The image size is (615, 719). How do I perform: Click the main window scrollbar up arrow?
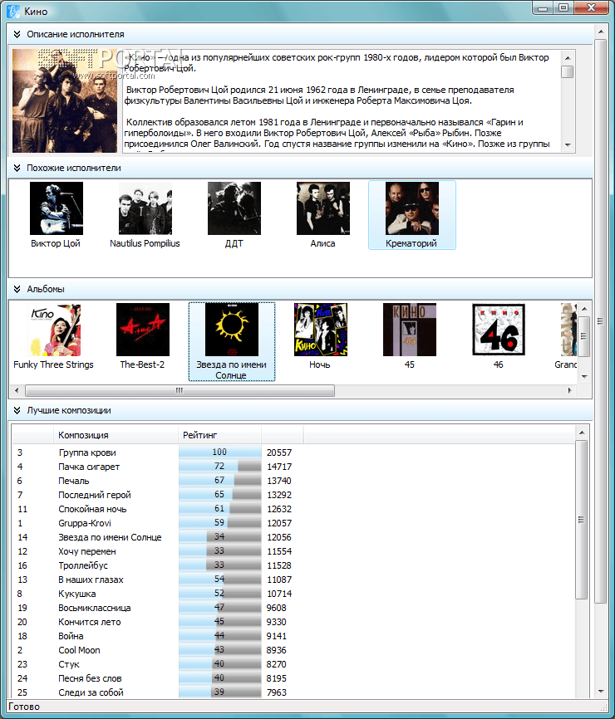600,32
